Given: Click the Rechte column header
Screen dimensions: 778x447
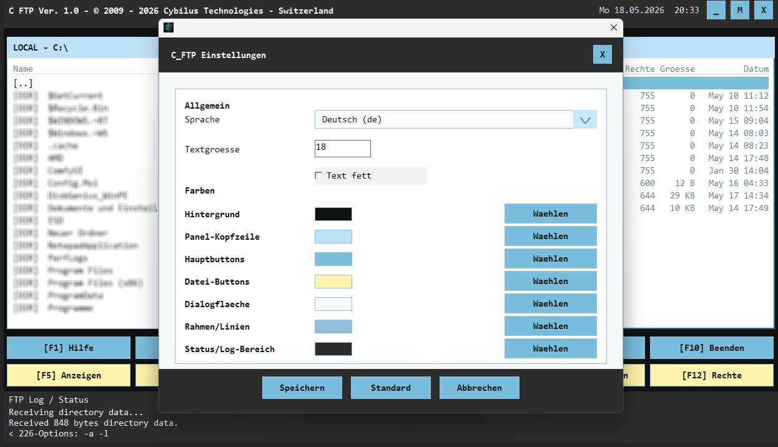Looking at the screenshot, I should click(x=640, y=69).
